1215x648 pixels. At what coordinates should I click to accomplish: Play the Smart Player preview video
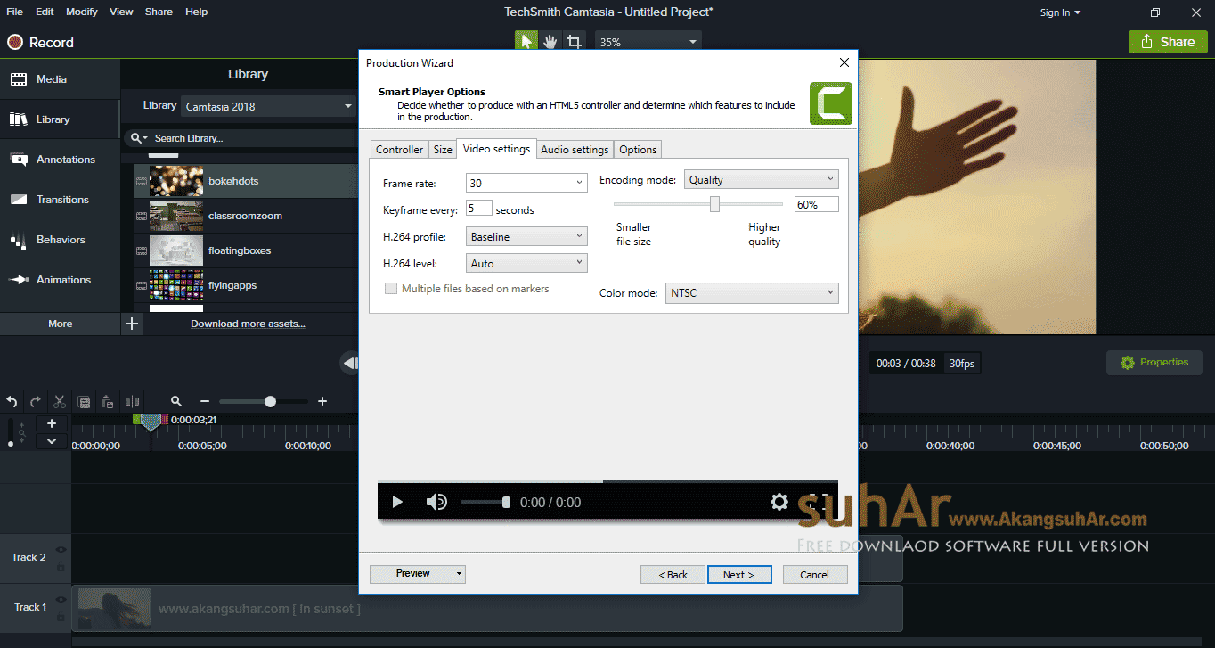click(397, 503)
